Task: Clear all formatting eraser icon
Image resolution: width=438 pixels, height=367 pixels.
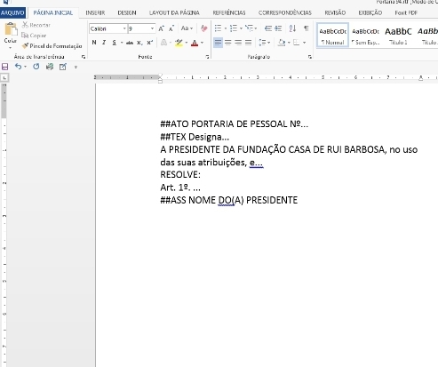Action: coord(203,28)
